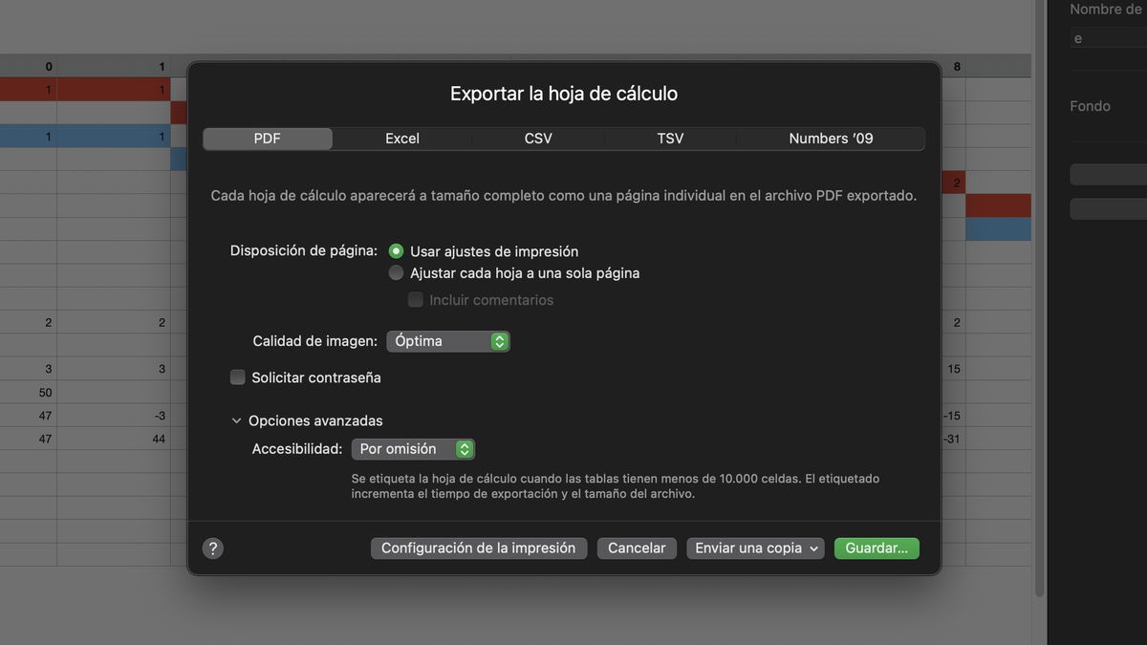1147x645 pixels.
Task: Select the cell containing value 50
Action: click(x=29, y=392)
